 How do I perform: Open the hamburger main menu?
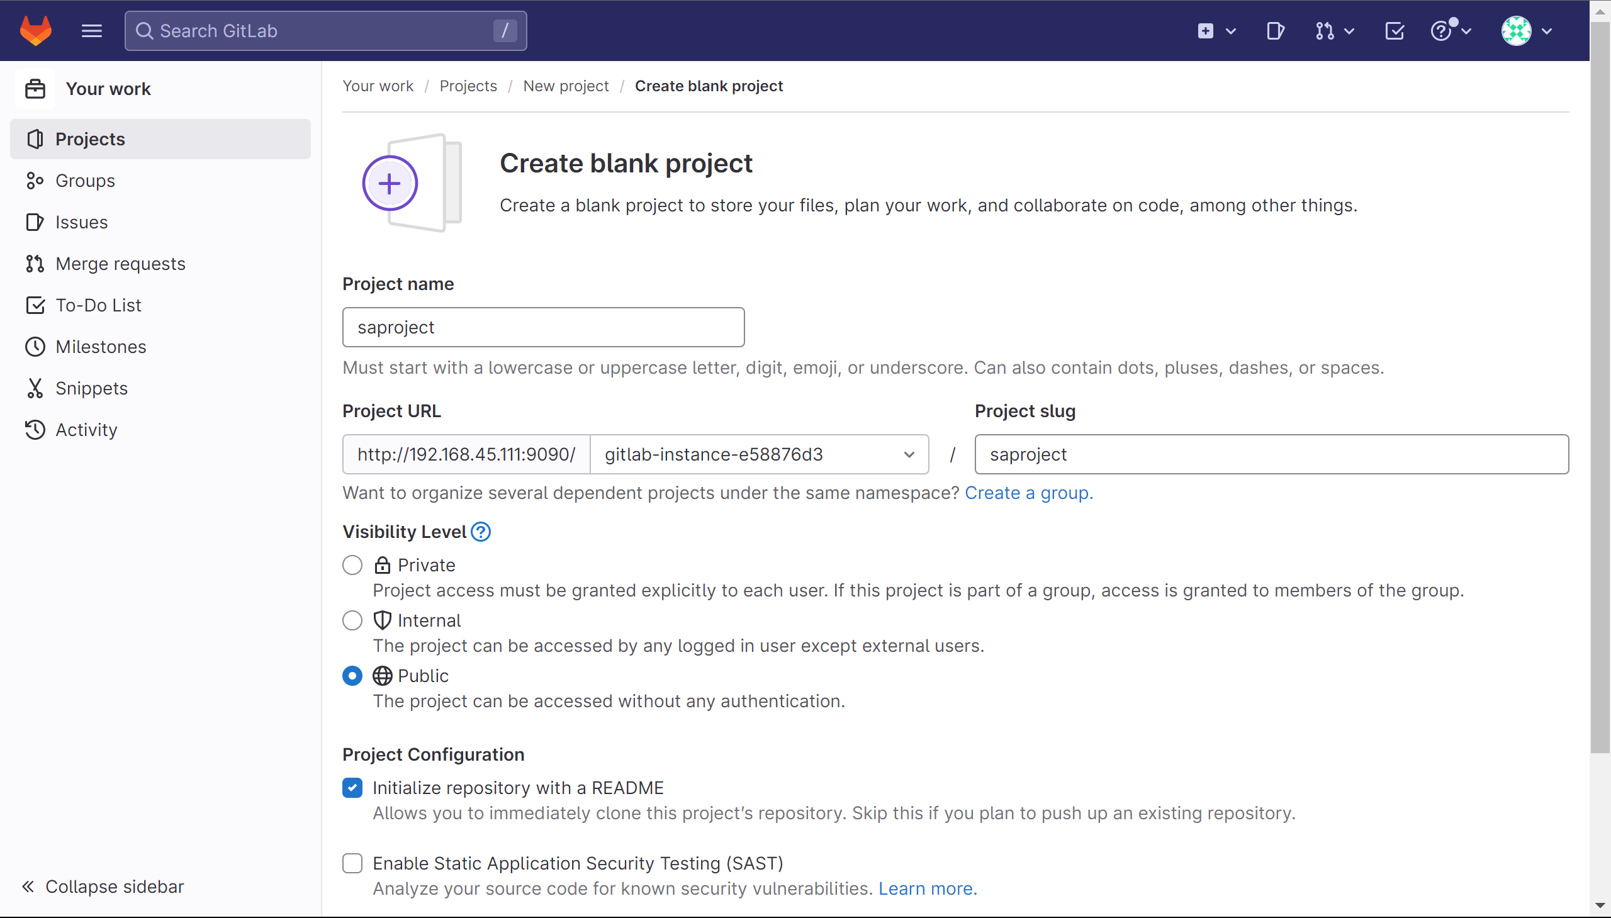click(x=91, y=30)
